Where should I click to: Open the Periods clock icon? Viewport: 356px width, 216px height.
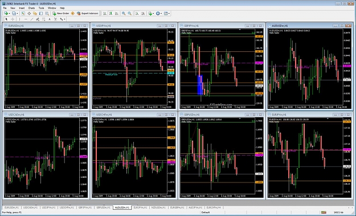pyautogui.click(x=158, y=14)
